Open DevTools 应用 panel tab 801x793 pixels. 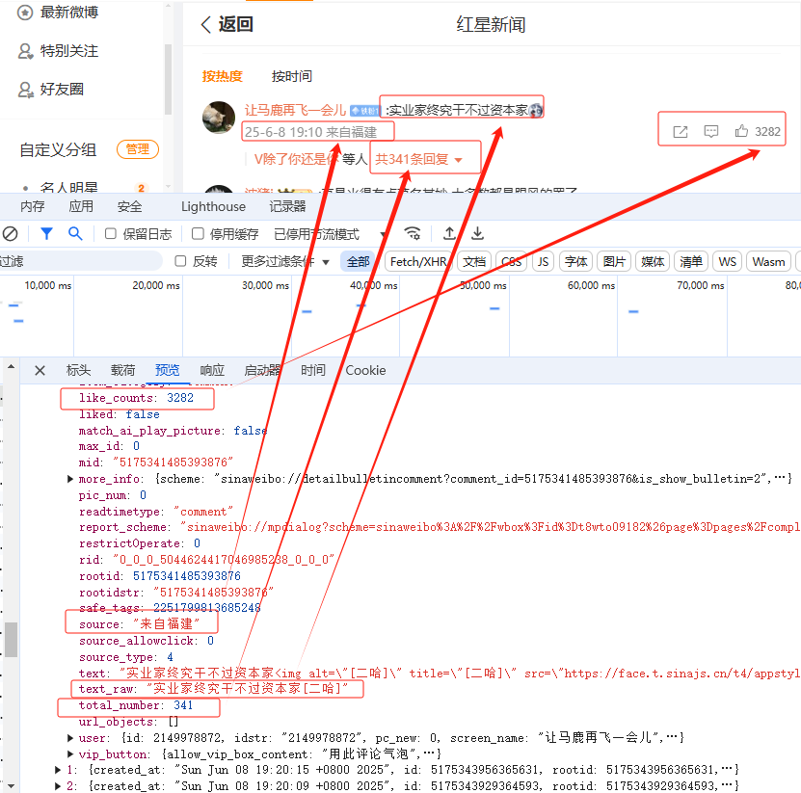pos(81,207)
